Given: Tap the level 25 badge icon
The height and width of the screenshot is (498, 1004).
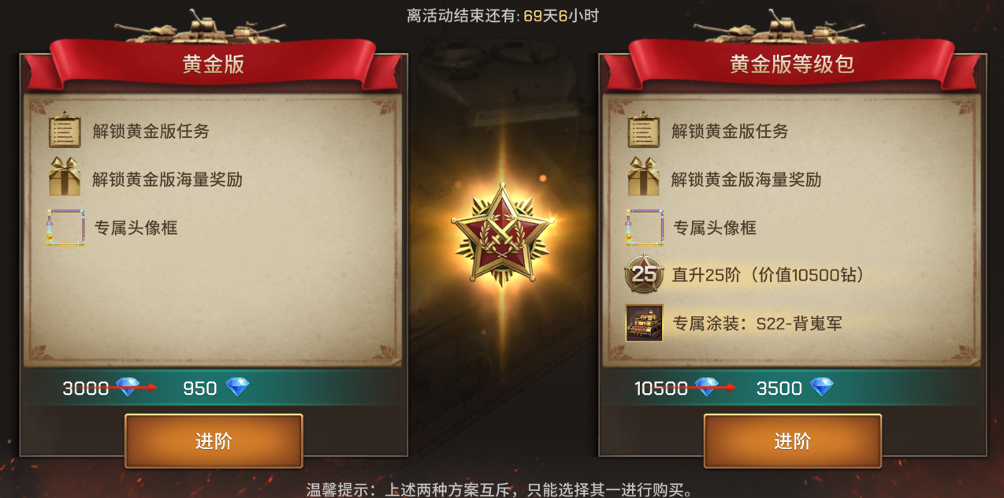Looking at the screenshot, I should (x=644, y=274).
